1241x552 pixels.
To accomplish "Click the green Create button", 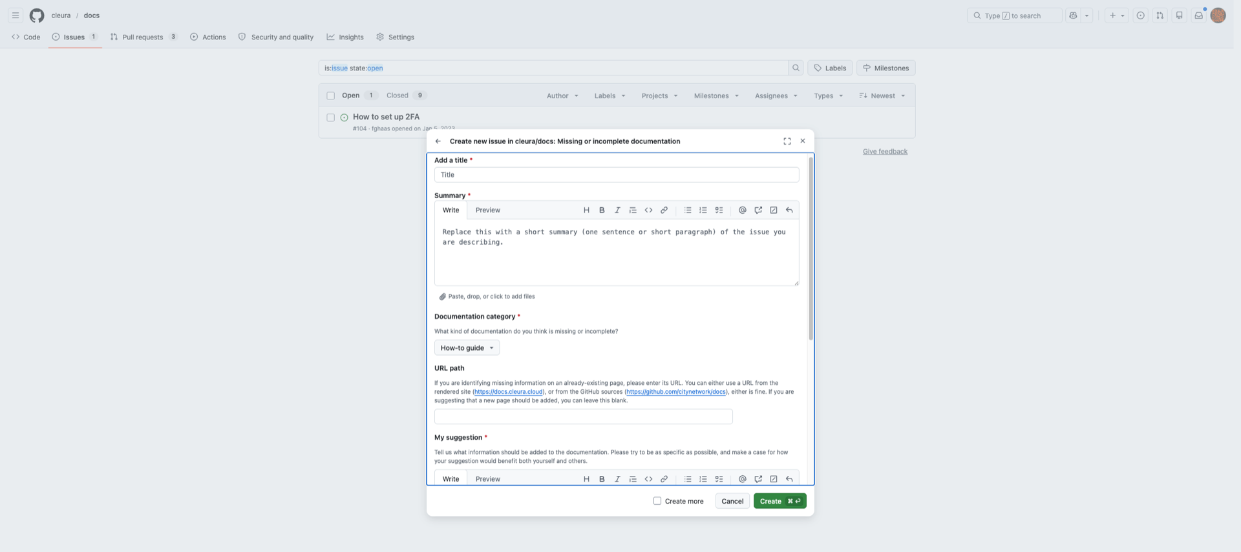I will coord(780,501).
